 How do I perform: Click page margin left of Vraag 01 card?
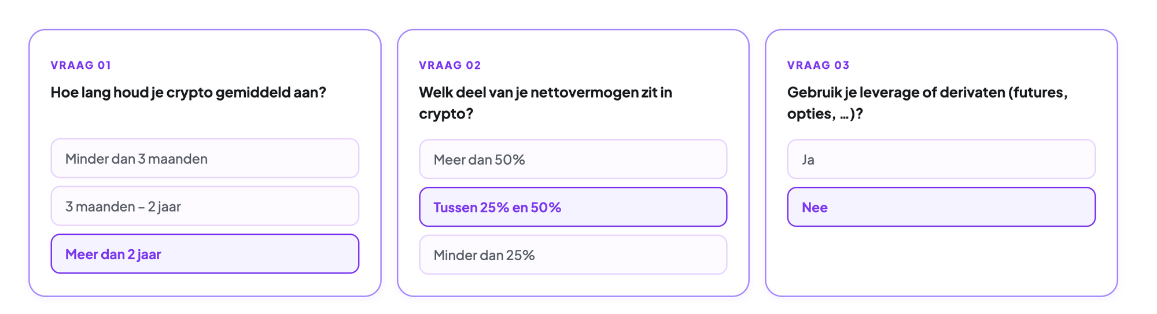pyautogui.click(x=14, y=163)
